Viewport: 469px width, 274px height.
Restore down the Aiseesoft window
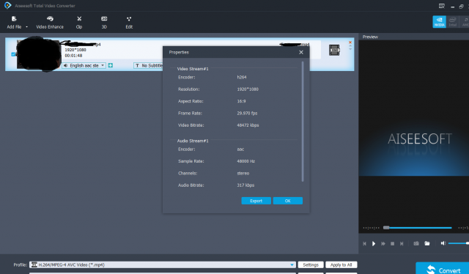click(x=461, y=7)
